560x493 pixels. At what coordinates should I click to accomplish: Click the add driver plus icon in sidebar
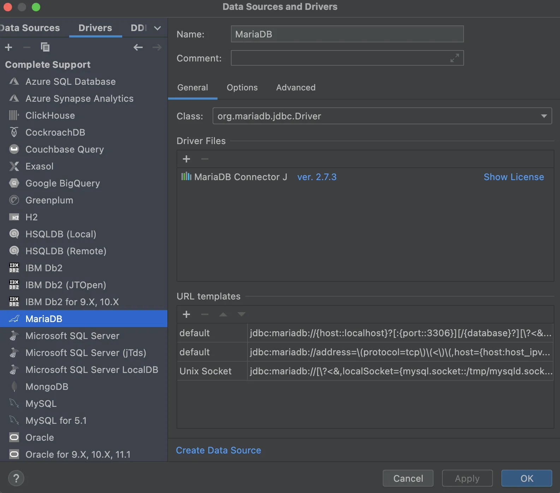click(x=9, y=47)
